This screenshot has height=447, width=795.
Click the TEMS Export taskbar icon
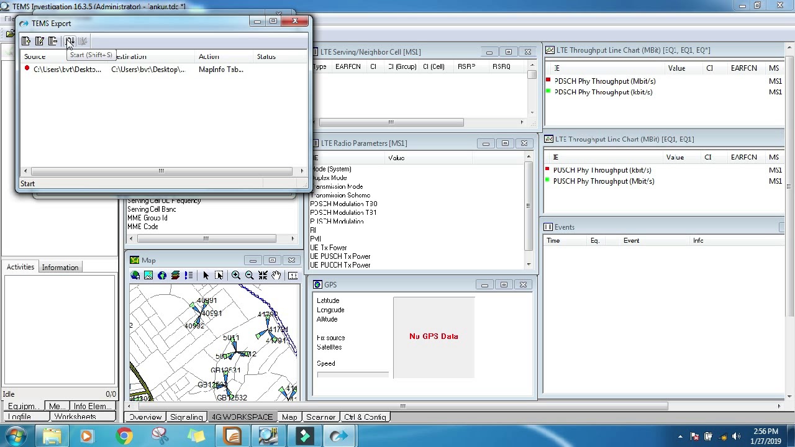(340, 436)
